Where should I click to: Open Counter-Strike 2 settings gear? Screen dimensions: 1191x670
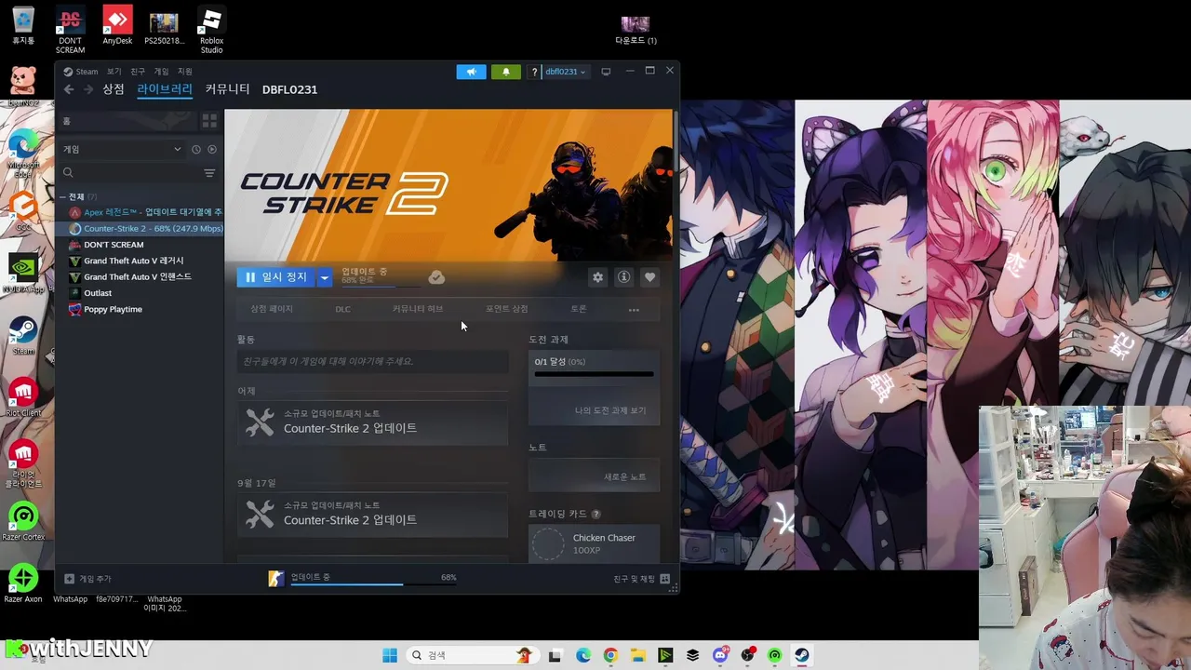(597, 277)
